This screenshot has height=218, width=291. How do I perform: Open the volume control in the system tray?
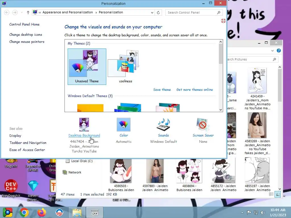point(263,212)
